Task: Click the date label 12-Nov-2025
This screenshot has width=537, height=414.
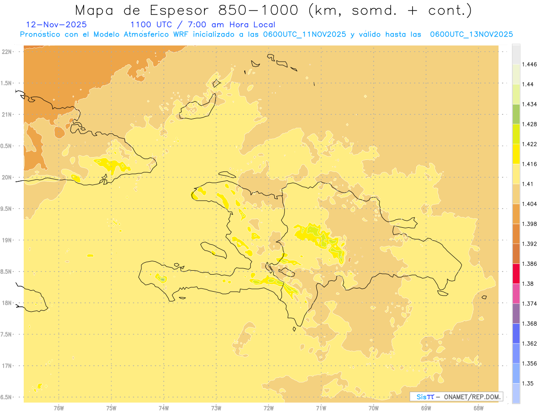Action: pos(56,25)
